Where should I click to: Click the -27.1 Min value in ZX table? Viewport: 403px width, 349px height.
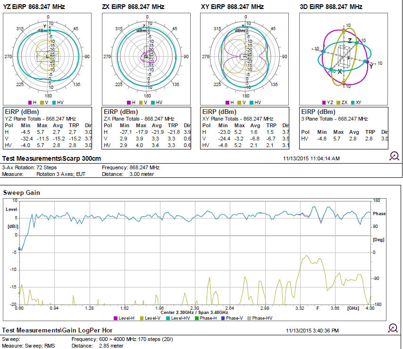pos(126,132)
